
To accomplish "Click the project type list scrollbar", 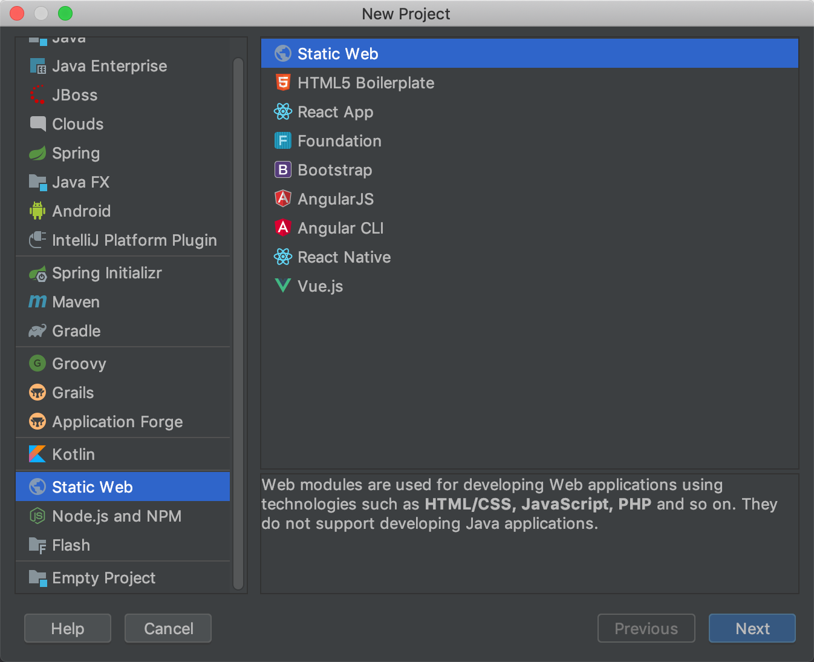I will point(238,324).
